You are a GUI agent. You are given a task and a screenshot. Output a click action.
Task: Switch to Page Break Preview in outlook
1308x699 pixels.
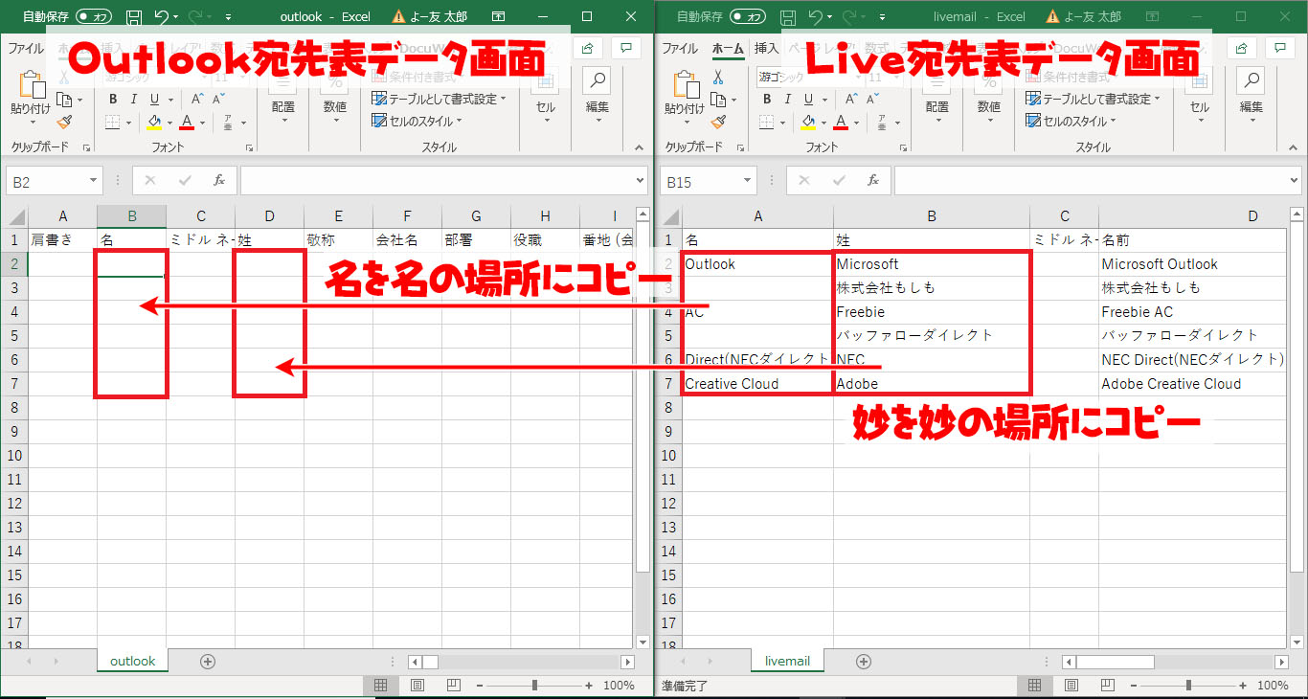(x=453, y=686)
